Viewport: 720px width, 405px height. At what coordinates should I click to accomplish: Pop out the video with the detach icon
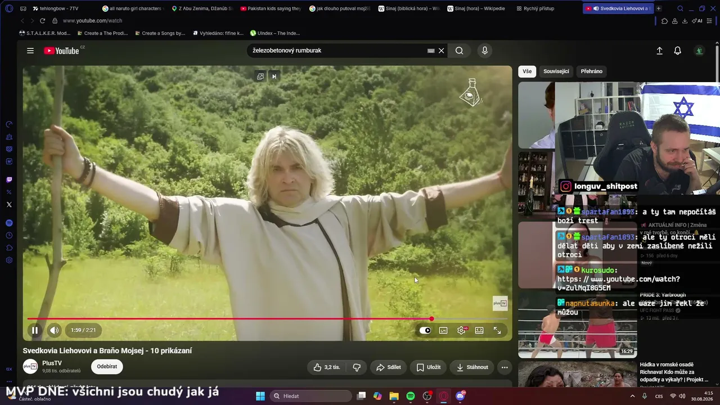[x=260, y=76]
